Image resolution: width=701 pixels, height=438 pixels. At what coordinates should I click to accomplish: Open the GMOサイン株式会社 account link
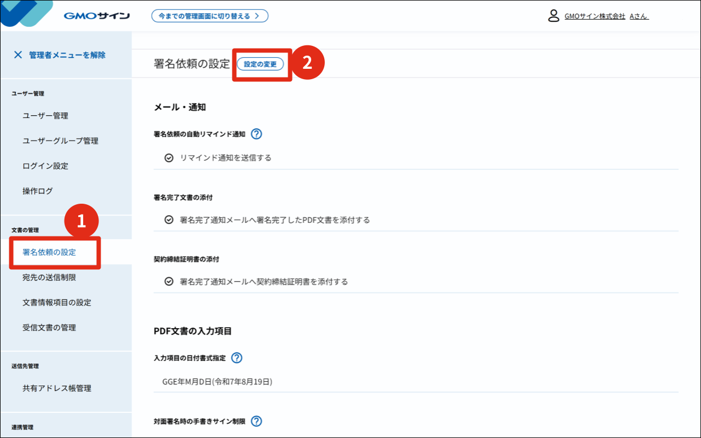[594, 16]
